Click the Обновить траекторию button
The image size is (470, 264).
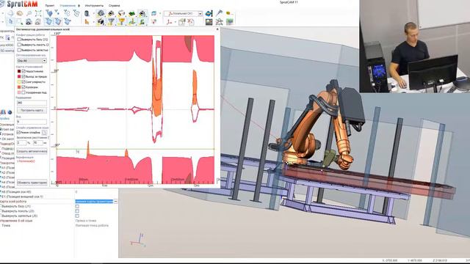coord(32,183)
